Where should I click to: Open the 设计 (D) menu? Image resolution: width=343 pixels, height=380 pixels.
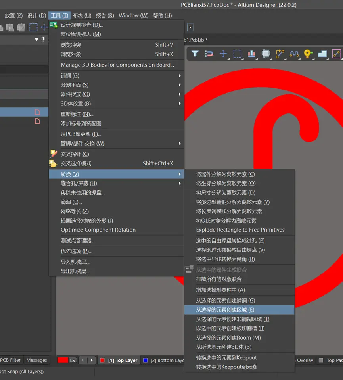(x=36, y=16)
